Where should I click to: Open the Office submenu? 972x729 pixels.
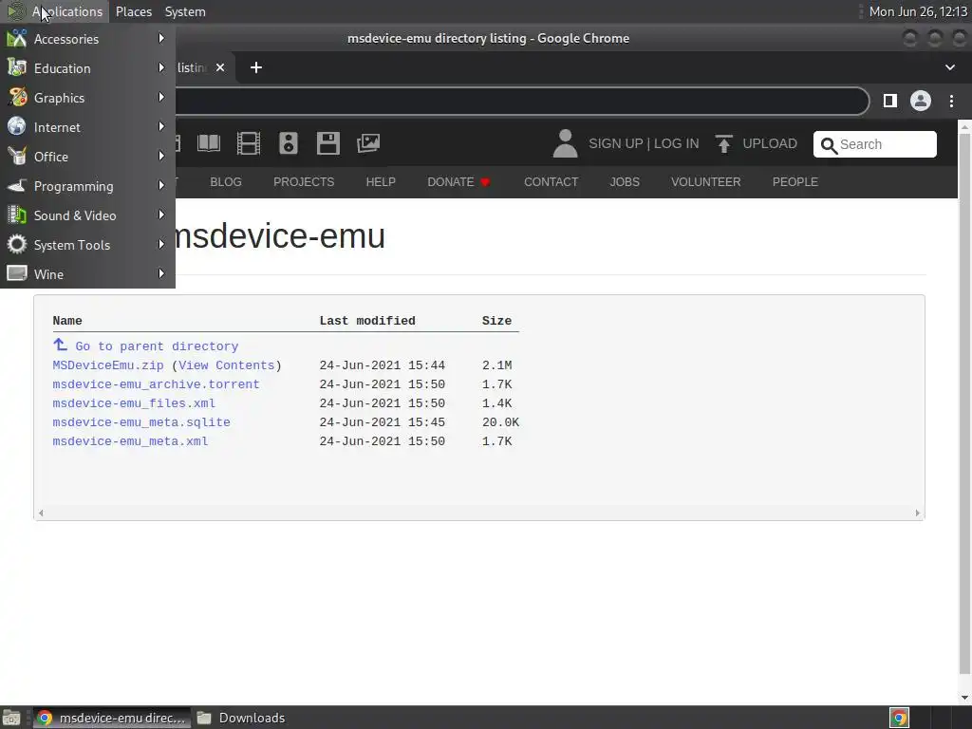point(87,157)
